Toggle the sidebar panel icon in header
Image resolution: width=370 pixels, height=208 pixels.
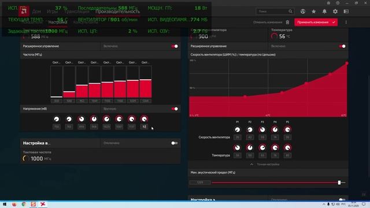pos(346,12)
